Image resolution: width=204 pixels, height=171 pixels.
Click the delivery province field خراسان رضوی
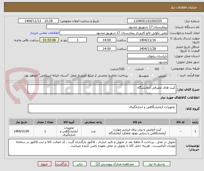tap(148, 56)
